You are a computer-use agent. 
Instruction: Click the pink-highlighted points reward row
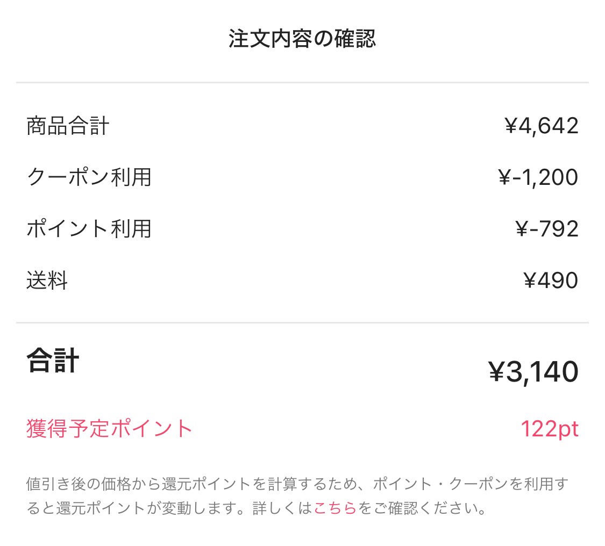pyautogui.click(x=302, y=429)
